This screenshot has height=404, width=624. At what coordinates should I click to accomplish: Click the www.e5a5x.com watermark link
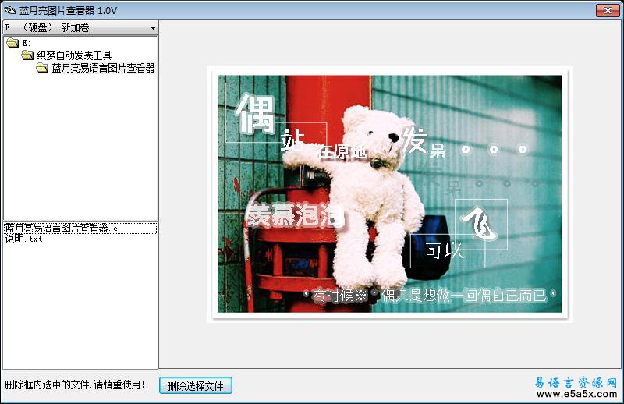tap(576, 395)
